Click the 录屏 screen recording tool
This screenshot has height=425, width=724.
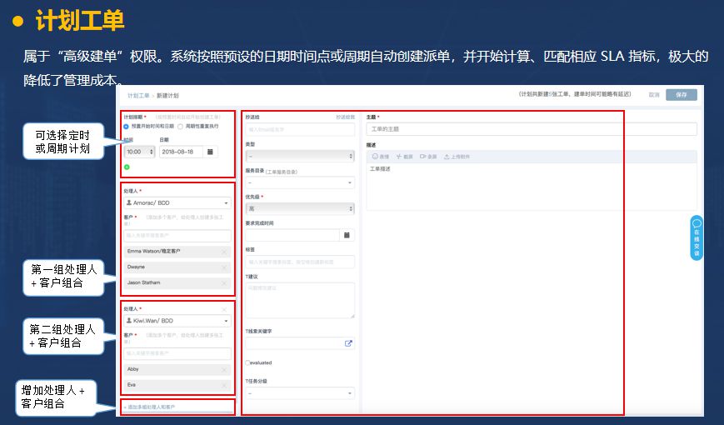(x=428, y=157)
